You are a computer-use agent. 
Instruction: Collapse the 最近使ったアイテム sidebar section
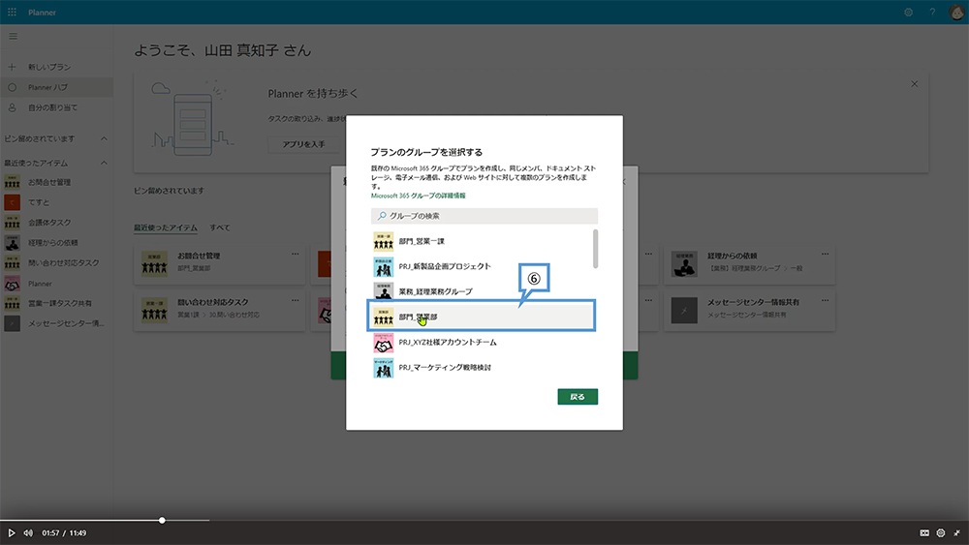[x=104, y=163]
